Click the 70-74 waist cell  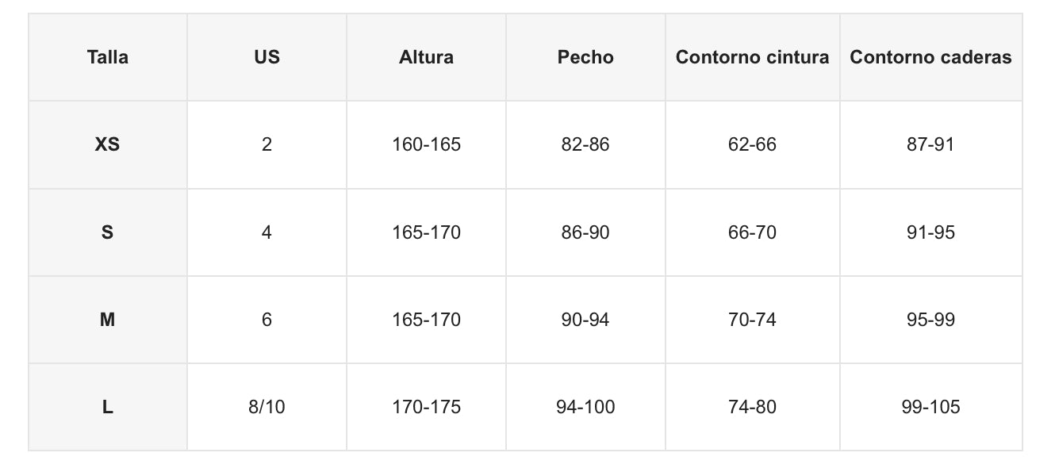click(752, 320)
